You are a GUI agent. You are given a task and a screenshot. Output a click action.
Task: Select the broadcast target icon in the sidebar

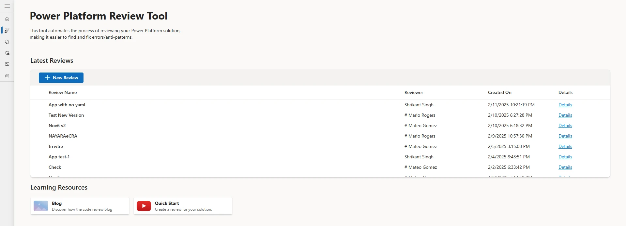(x=7, y=75)
